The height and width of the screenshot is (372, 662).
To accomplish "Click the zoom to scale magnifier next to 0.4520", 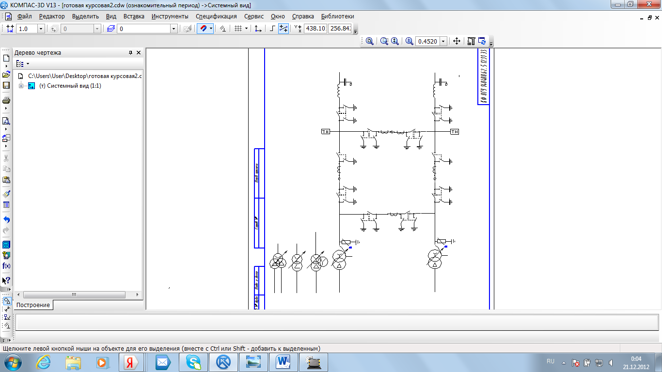I will pos(410,42).
